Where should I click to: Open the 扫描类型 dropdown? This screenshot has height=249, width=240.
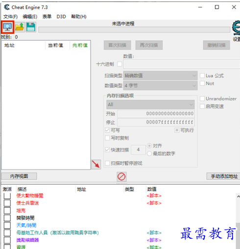tap(160, 75)
